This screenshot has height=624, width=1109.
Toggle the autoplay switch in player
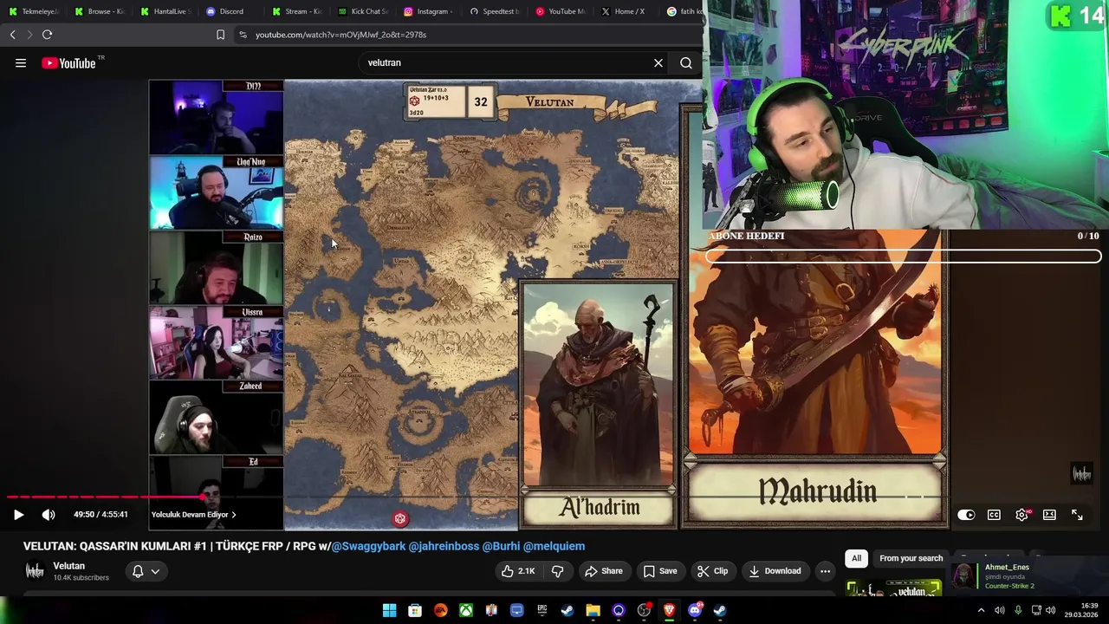click(966, 515)
